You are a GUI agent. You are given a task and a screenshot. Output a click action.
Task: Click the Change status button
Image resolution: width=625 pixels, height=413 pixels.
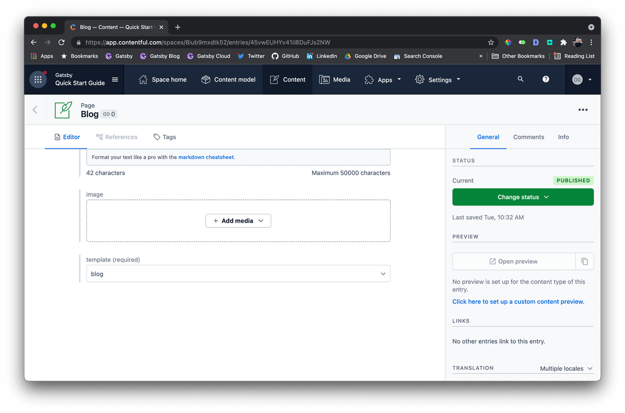[523, 197]
